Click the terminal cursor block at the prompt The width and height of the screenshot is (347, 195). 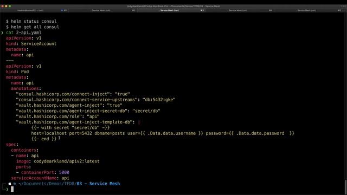tap(12, 189)
